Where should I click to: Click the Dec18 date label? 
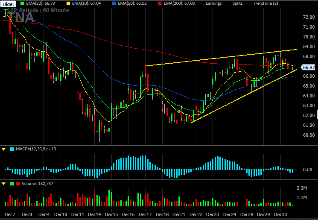tap(162, 214)
